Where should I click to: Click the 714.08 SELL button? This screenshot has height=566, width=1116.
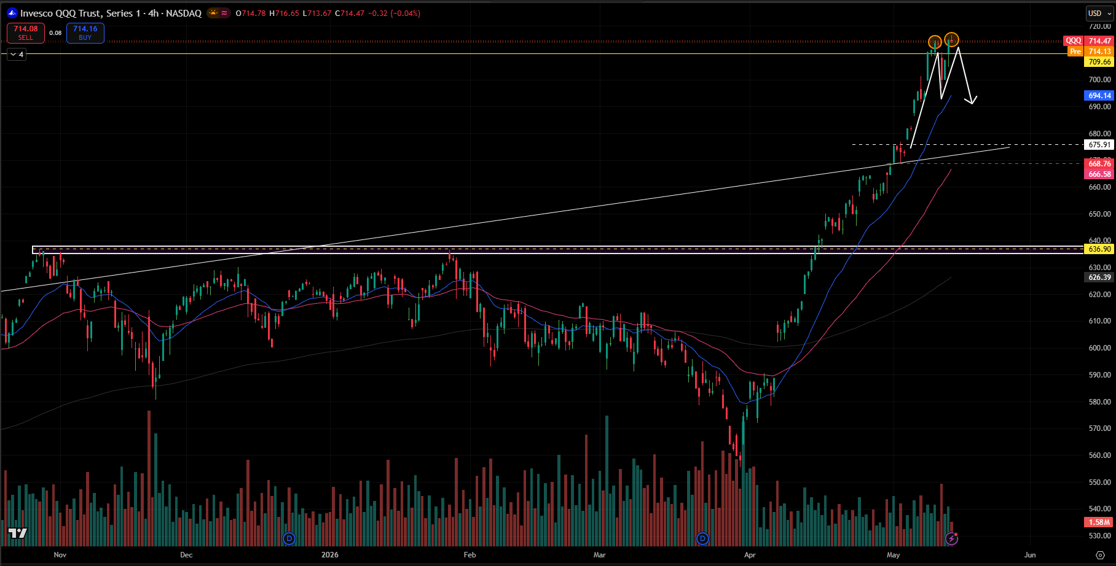(x=26, y=33)
